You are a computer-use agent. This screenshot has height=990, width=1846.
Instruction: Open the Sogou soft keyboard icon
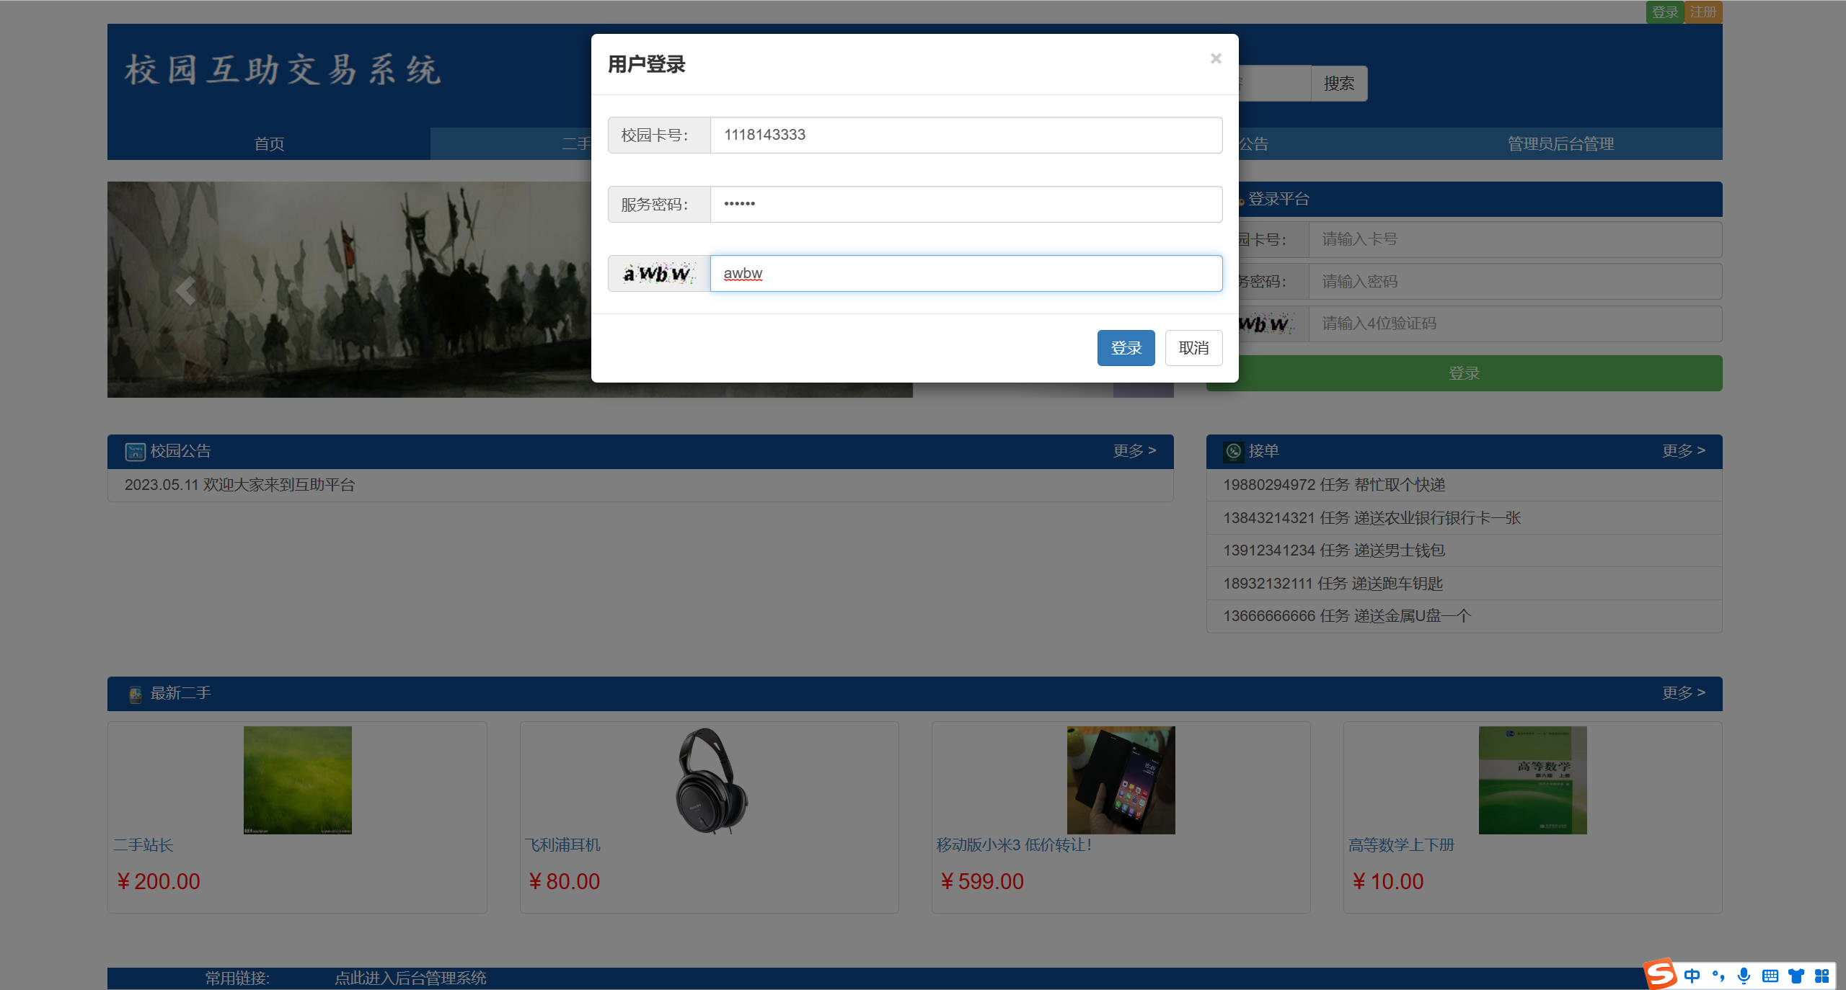click(1769, 976)
